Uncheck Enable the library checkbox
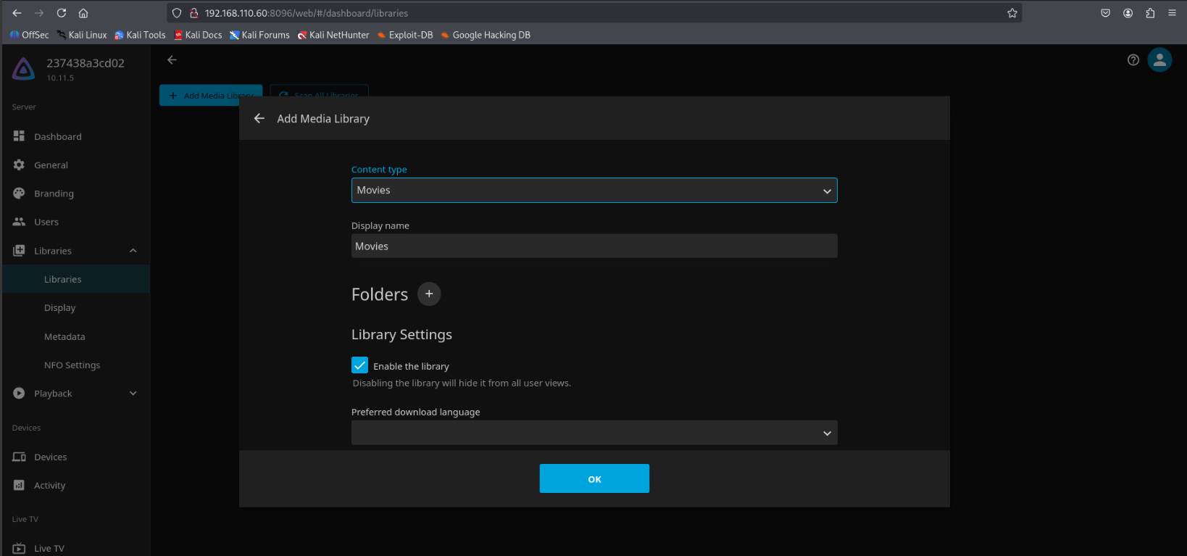Viewport: 1187px width, 556px height. (360, 365)
